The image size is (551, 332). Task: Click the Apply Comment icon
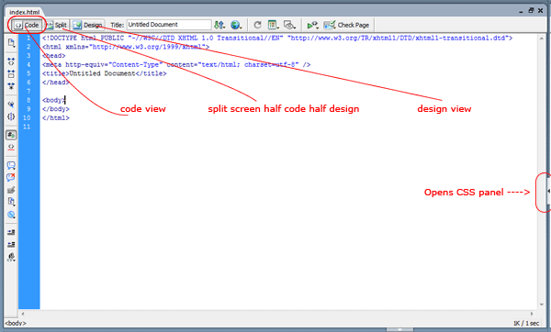[x=11, y=165]
